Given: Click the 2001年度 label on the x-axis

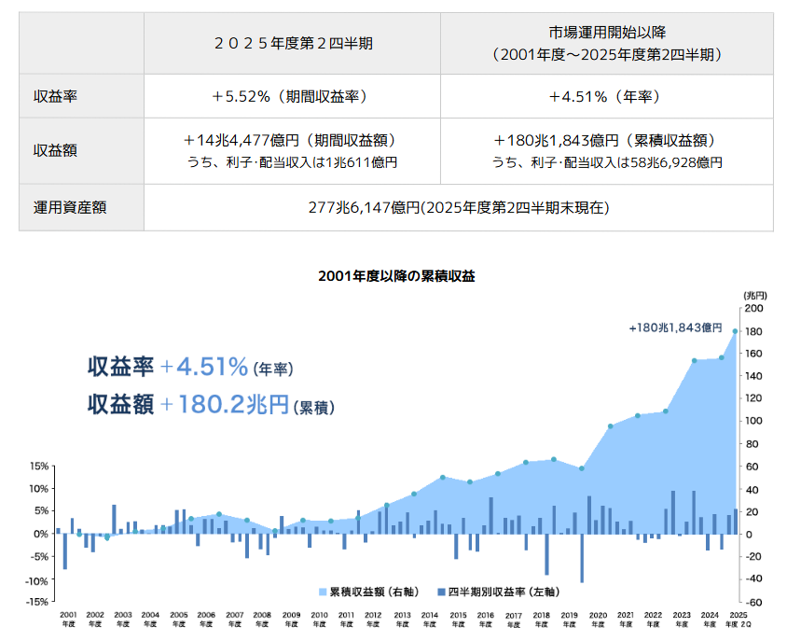Looking at the screenshot, I should (x=67, y=620).
